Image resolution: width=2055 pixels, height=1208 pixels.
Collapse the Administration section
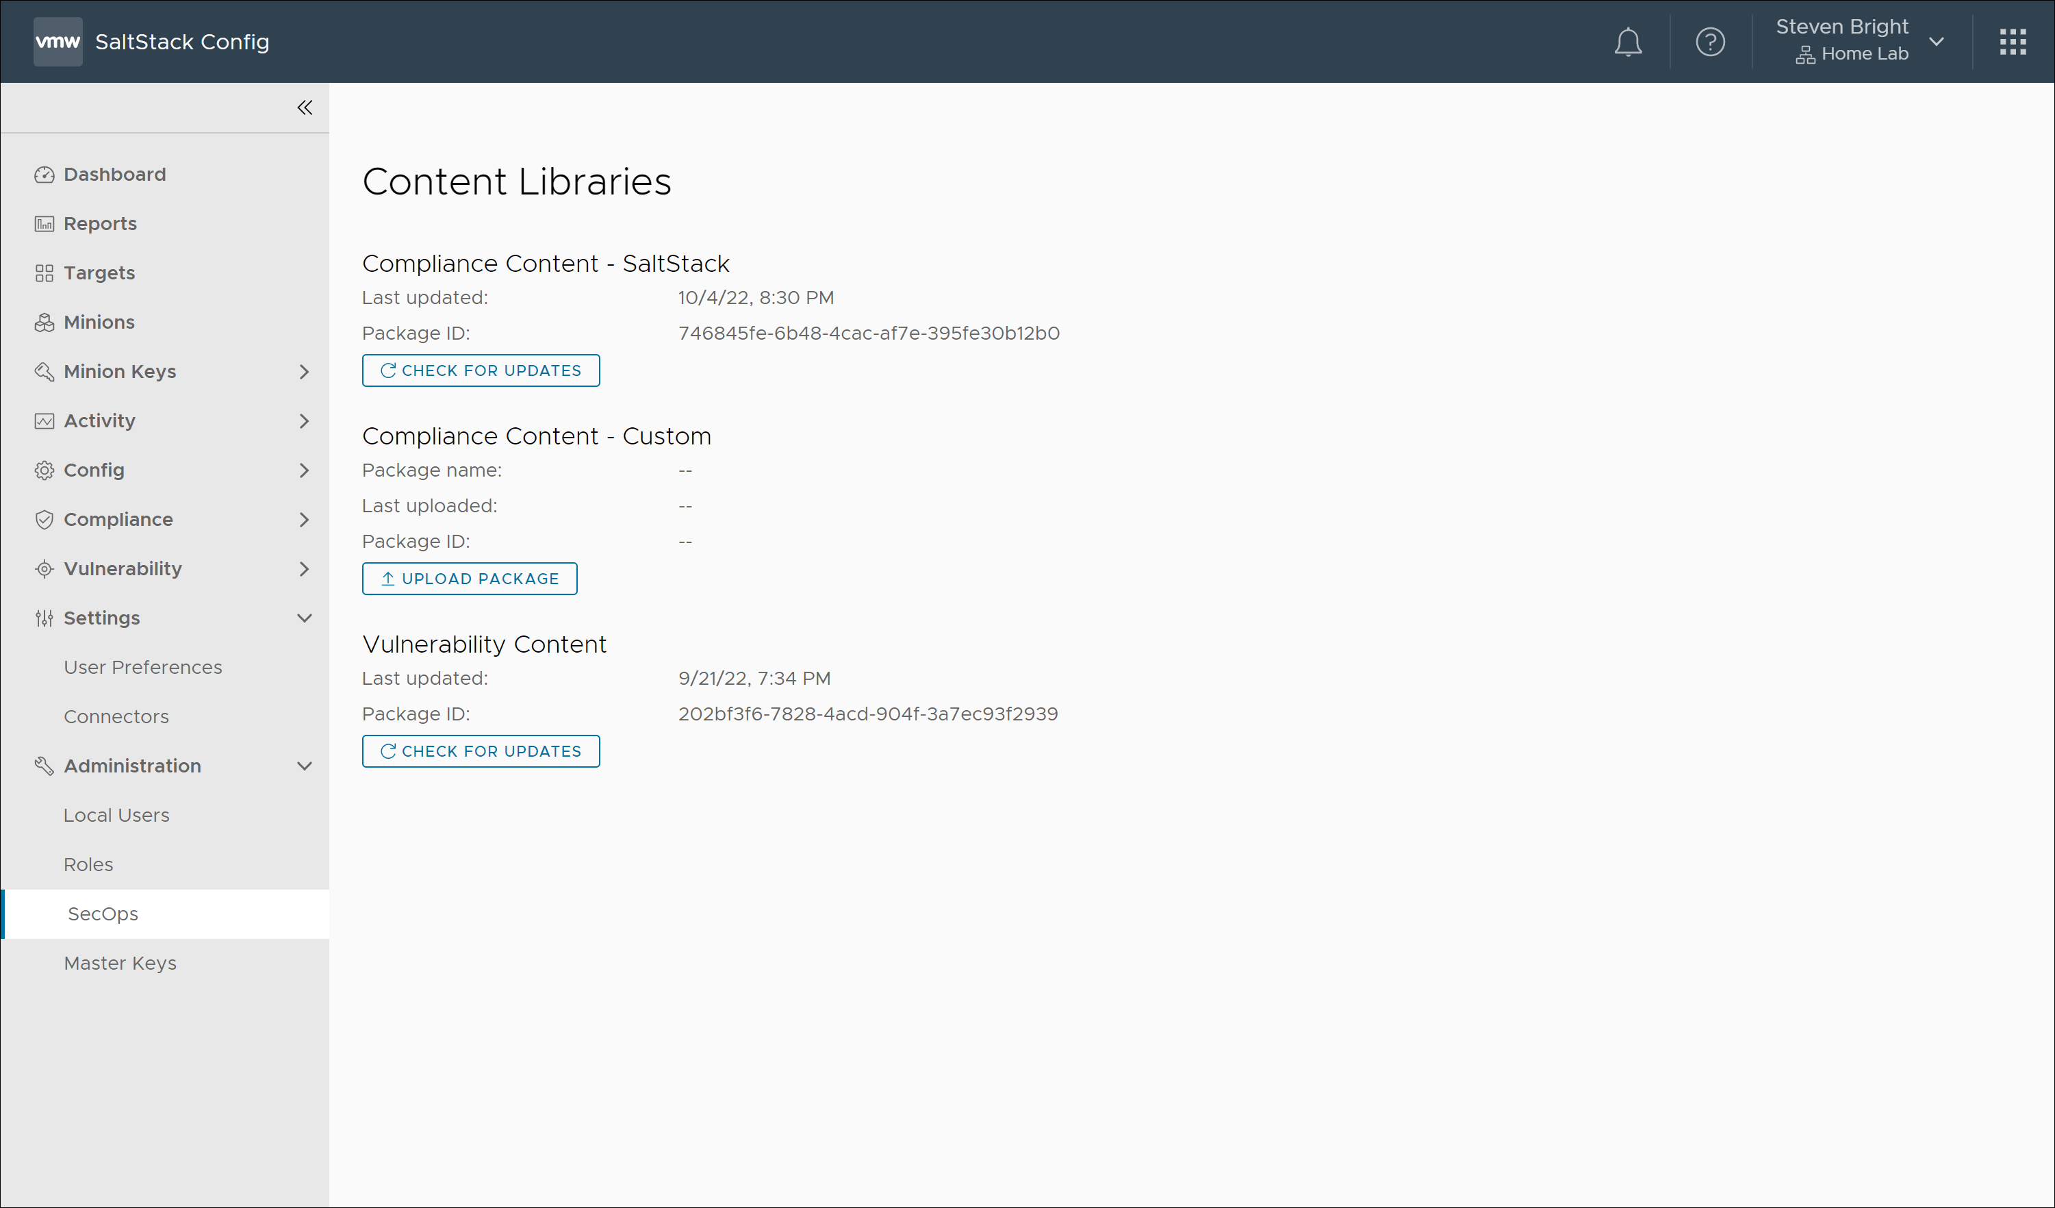305,765
